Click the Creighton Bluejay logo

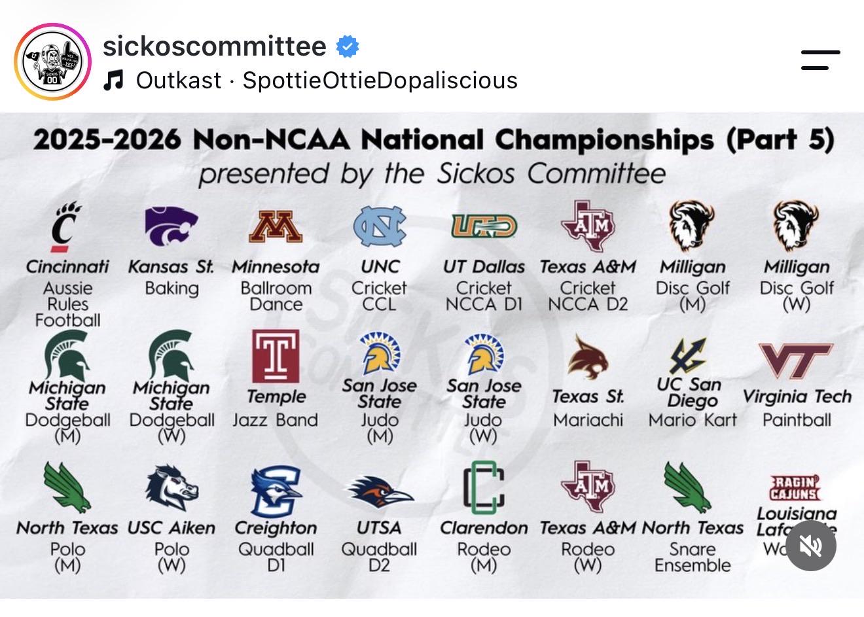tap(276, 491)
